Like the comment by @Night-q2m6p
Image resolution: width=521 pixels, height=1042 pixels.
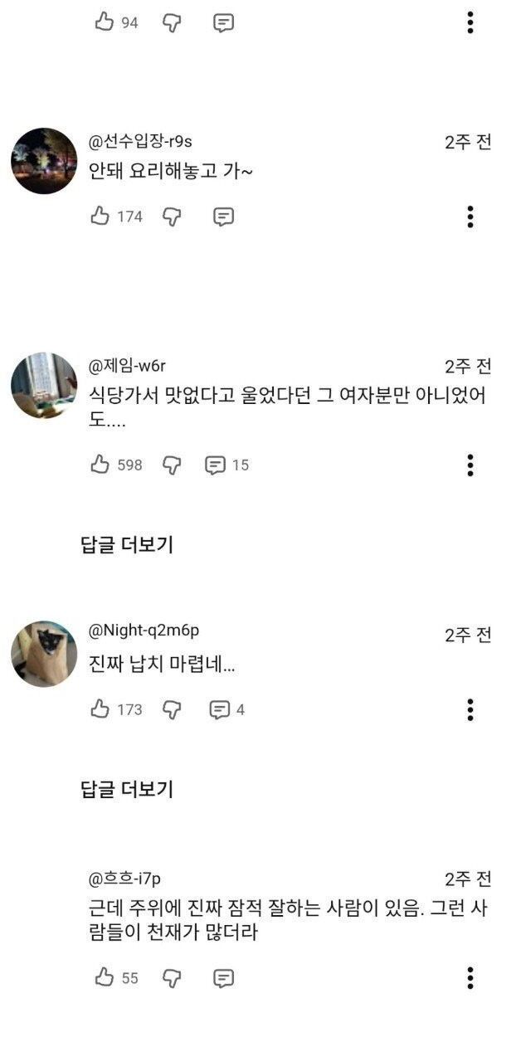click(100, 709)
